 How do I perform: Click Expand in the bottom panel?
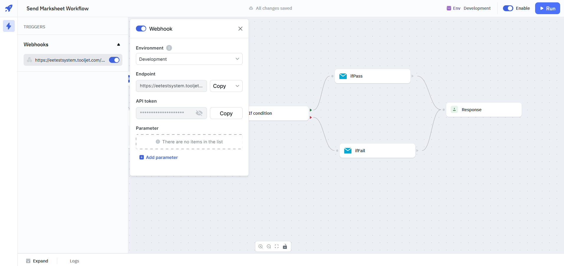click(x=37, y=261)
